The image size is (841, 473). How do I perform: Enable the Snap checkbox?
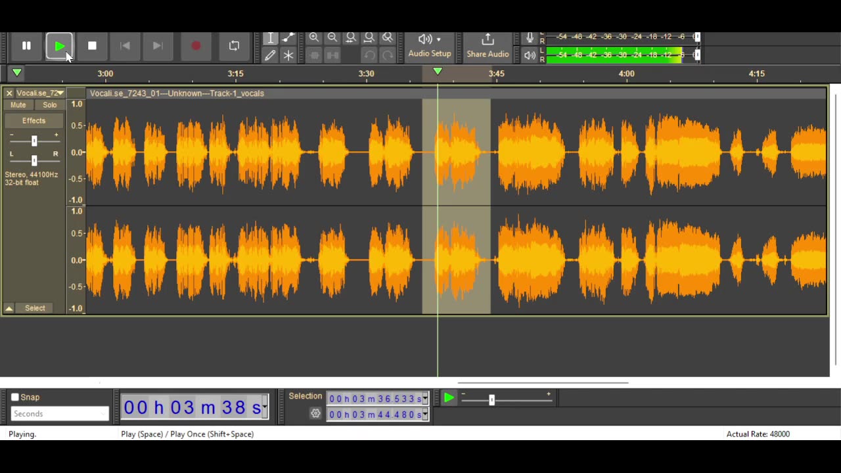click(15, 397)
